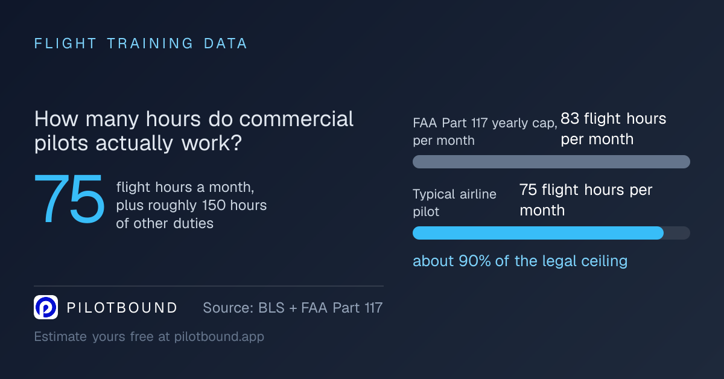Click 'plus roughly 150 hours' description text
The height and width of the screenshot is (379, 724).
[x=191, y=206]
